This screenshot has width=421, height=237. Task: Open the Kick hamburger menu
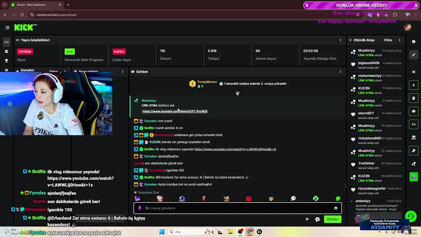coord(8,28)
